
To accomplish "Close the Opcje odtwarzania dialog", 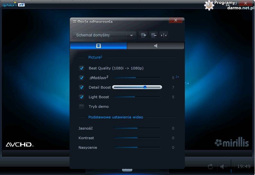I will point(176,20).
